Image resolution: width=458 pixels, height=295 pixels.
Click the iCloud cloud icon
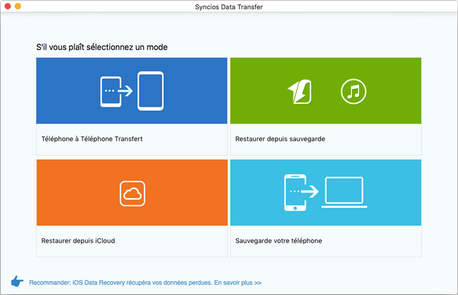(132, 193)
